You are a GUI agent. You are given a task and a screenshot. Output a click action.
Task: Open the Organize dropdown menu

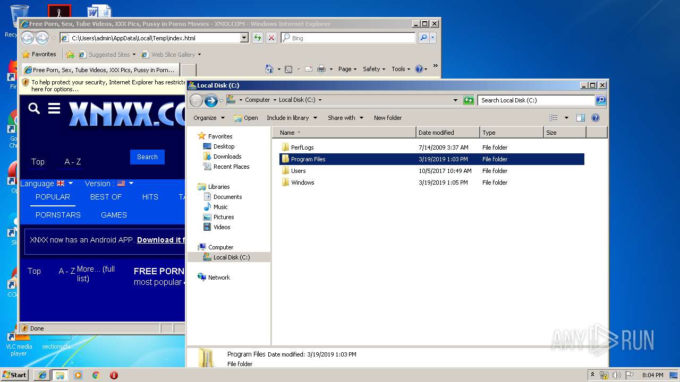209,118
